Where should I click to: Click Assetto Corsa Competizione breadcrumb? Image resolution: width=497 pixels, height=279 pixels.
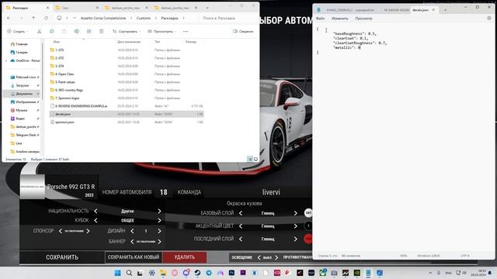[103, 18]
